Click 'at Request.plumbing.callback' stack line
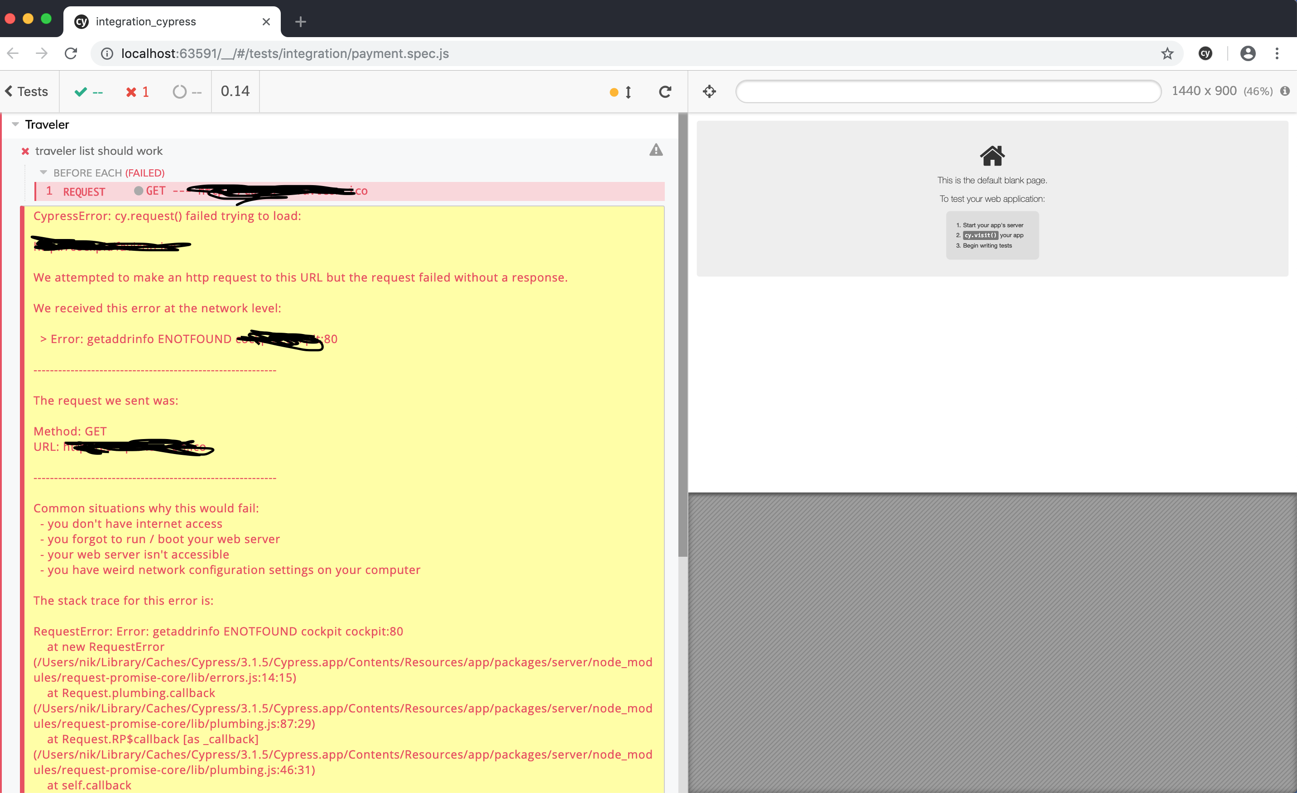 [x=131, y=693]
